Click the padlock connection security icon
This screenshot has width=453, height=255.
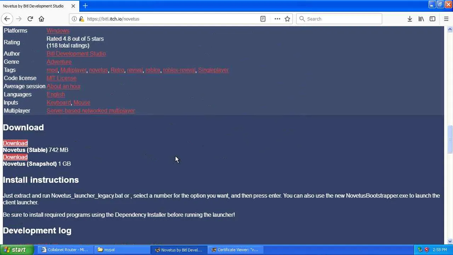[81, 19]
